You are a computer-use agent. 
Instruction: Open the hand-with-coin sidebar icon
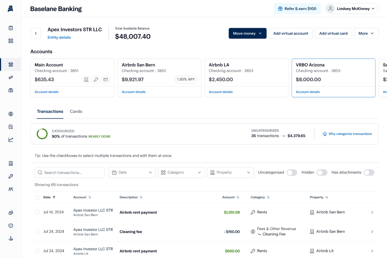tap(11, 238)
